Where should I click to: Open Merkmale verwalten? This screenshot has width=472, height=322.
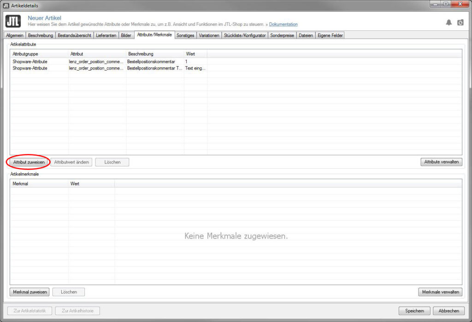440,292
